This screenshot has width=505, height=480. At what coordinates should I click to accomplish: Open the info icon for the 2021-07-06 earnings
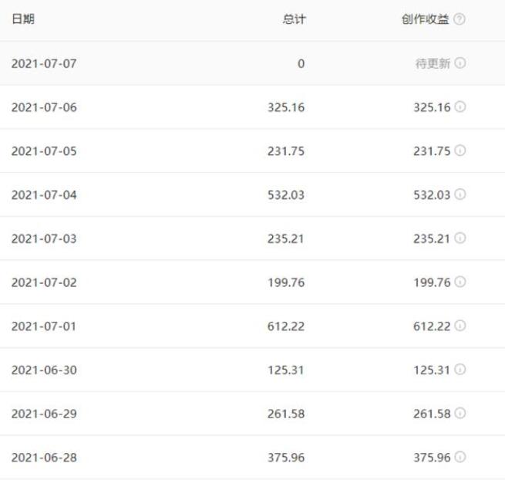tap(460, 106)
